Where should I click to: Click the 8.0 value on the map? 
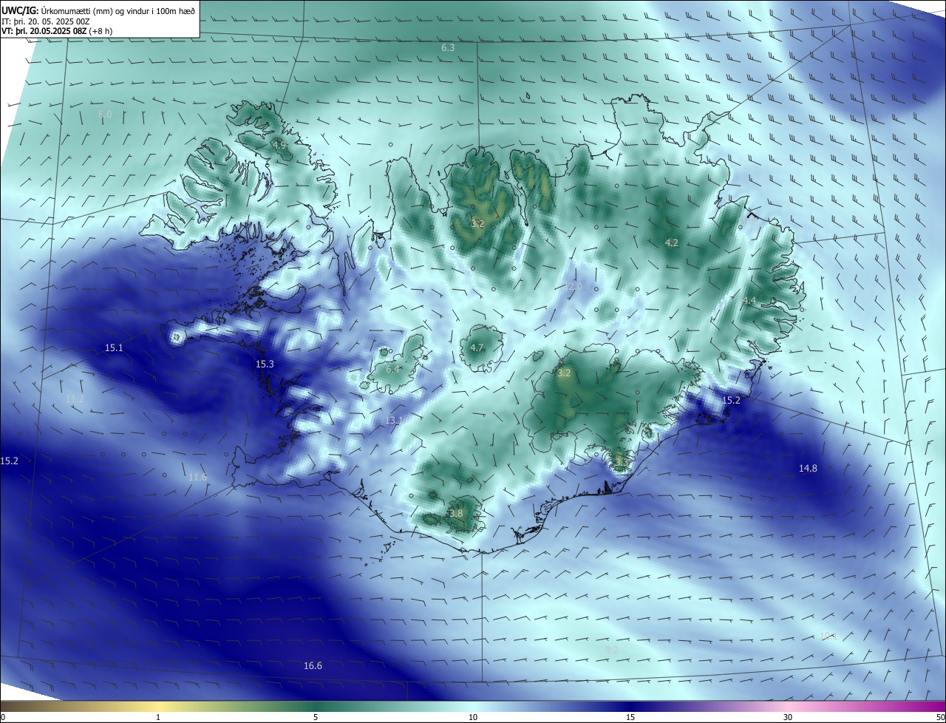point(105,115)
